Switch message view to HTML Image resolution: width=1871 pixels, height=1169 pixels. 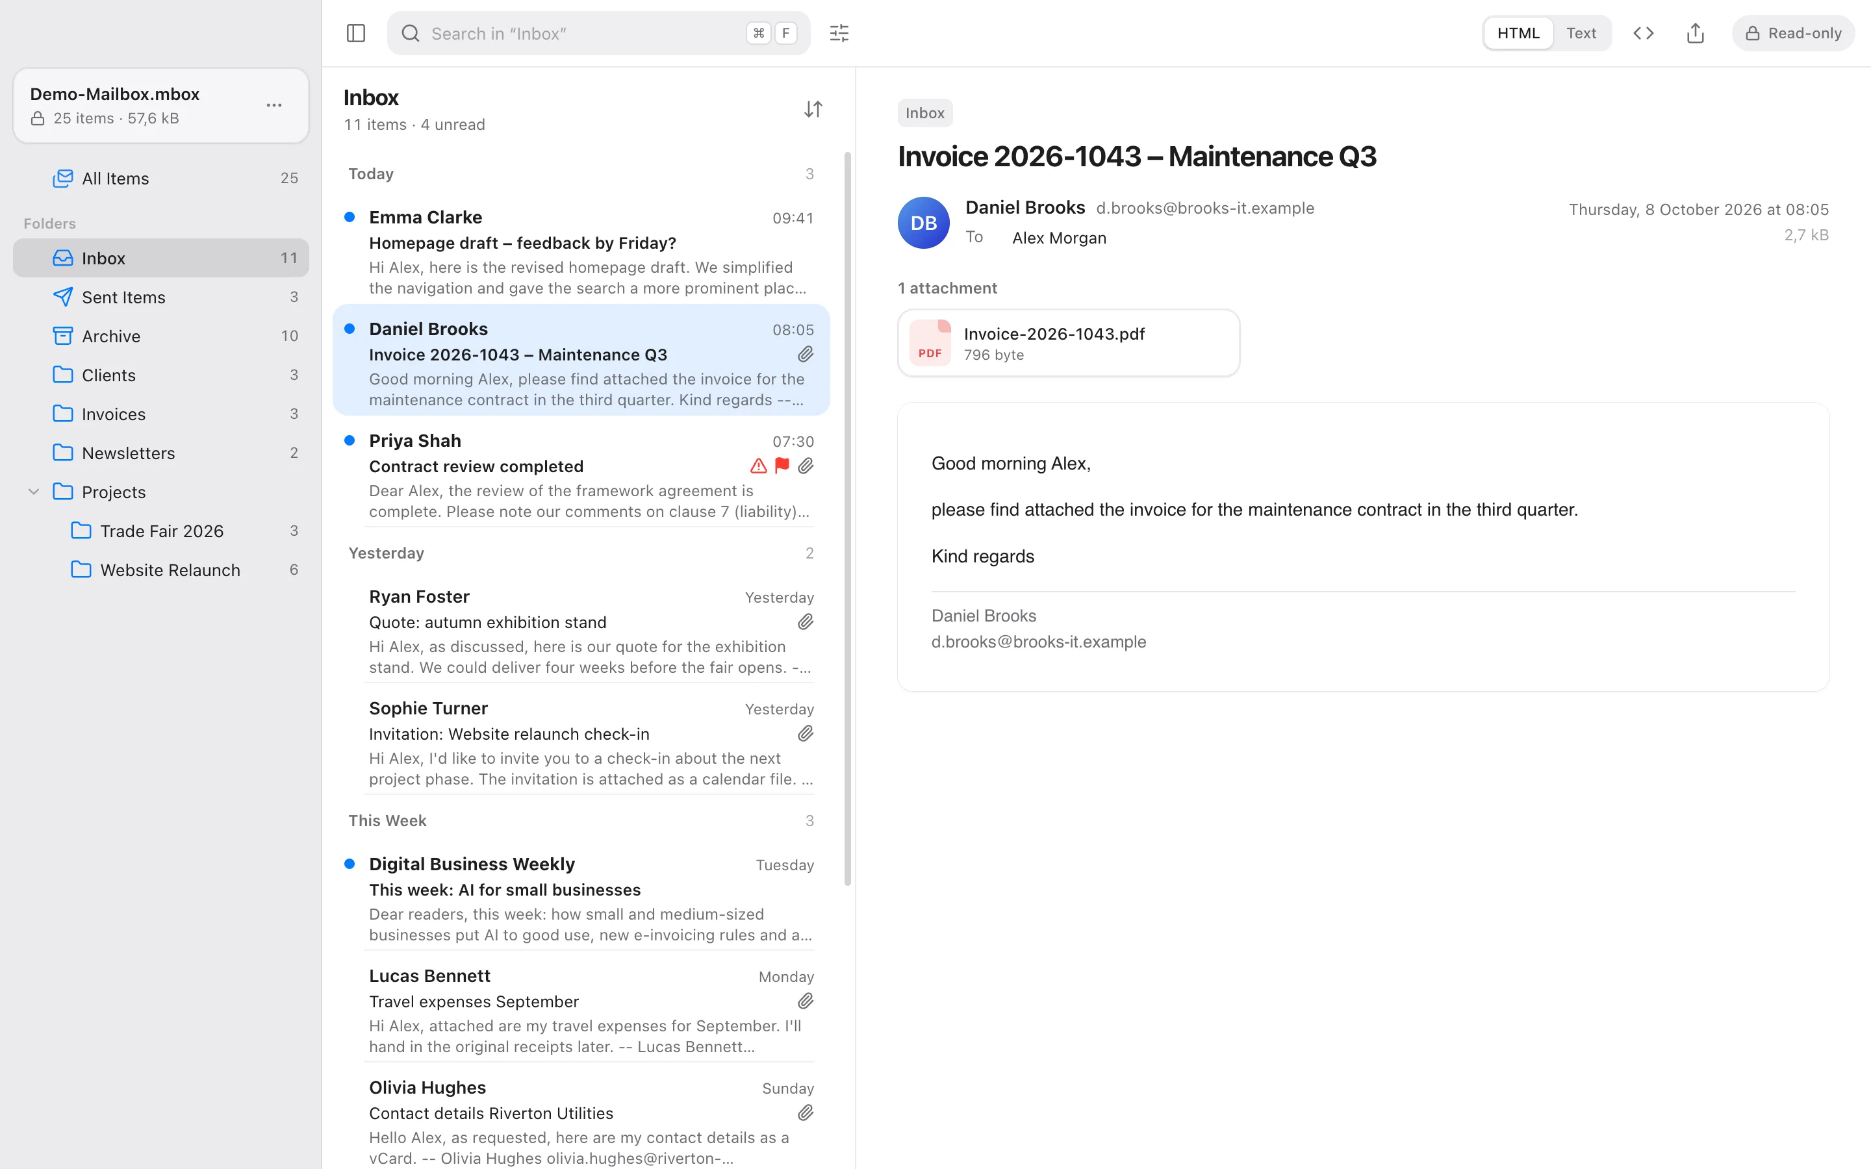coord(1518,33)
